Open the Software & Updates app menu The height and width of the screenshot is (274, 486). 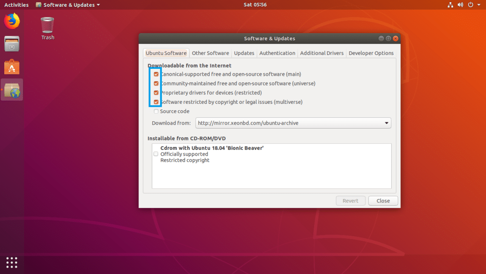click(x=68, y=5)
